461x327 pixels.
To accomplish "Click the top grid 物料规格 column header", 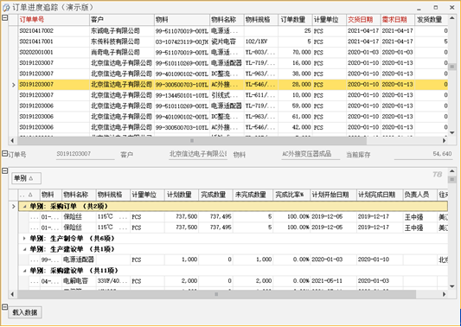I will [261, 20].
